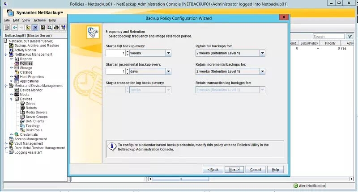The image size is (358, 192).
Task: Open the Actions menu
Action: tap(40, 20)
